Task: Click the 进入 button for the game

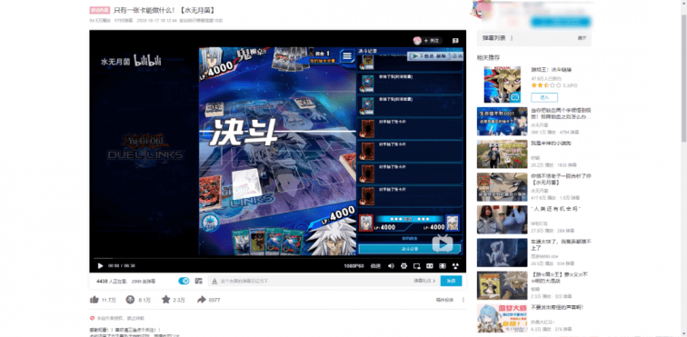Action: coord(544,97)
